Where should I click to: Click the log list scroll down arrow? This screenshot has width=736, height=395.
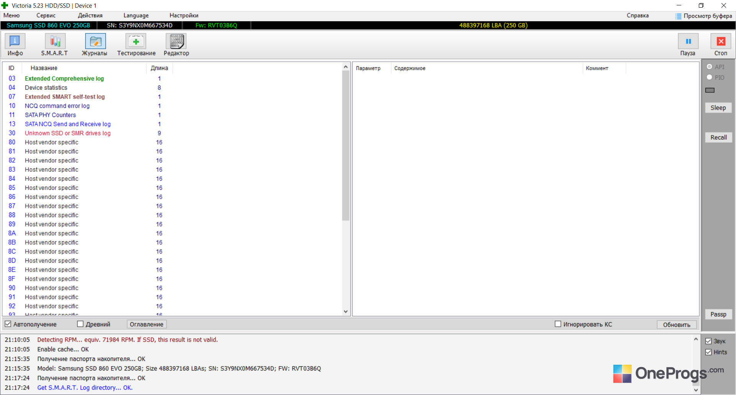pos(346,311)
